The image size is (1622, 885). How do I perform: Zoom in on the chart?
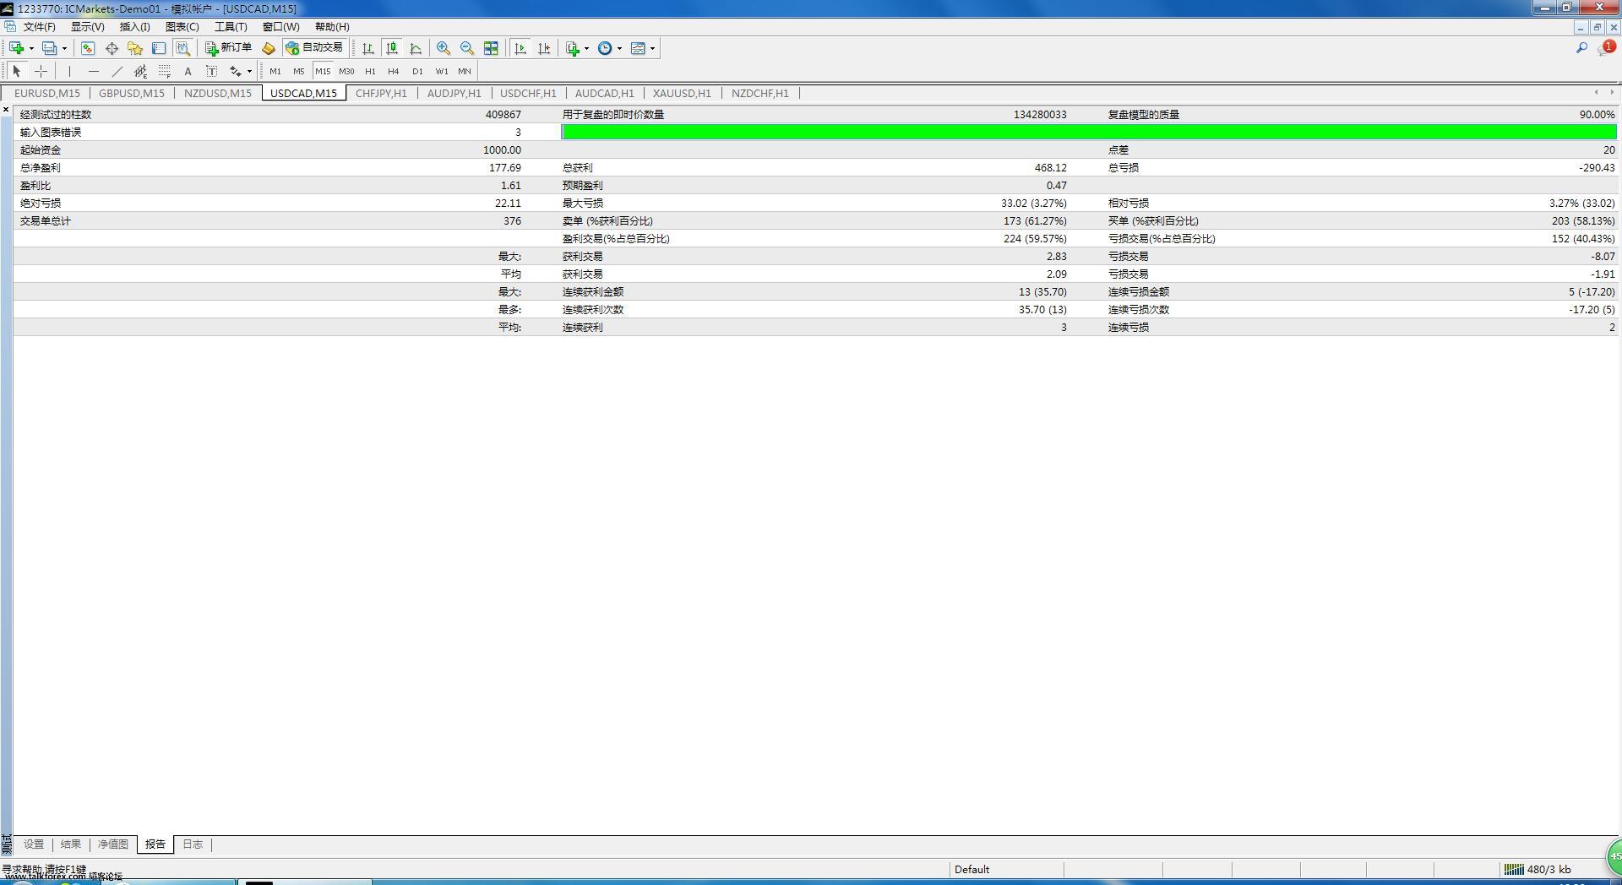click(x=443, y=48)
